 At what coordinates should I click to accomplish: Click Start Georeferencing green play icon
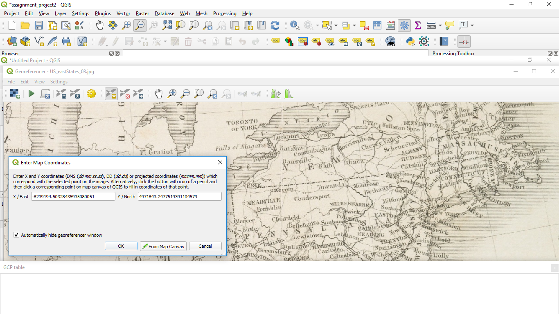(31, 94)
